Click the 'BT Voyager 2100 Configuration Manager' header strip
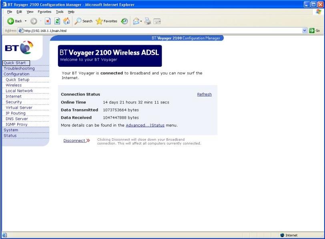The width and height of the screenshot is (325, 239). (x=137, y=38)
